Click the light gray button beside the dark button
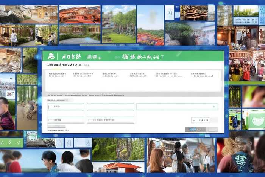 213,129
